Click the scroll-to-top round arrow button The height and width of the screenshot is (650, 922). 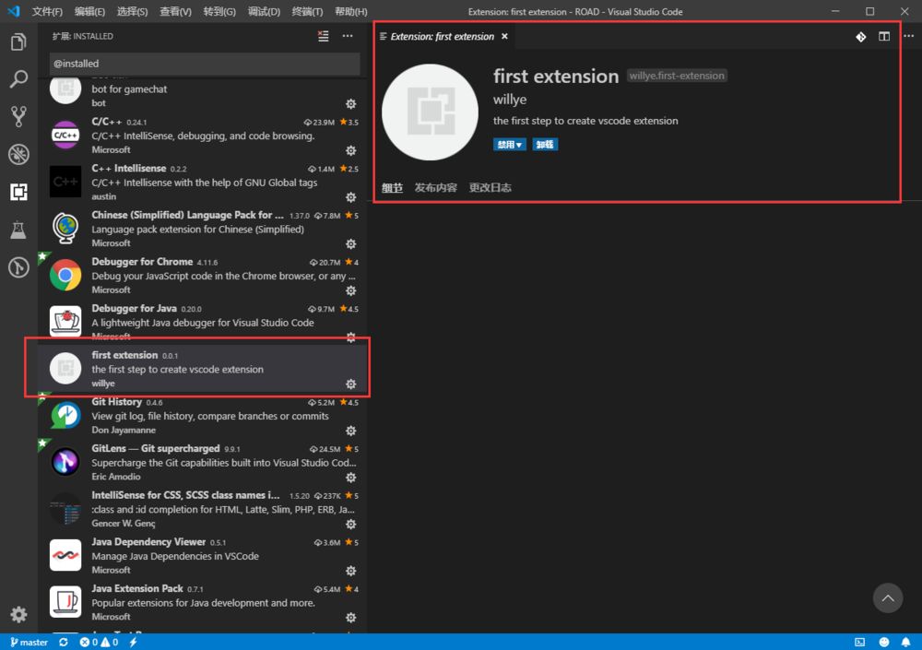(x=888, y=598)
